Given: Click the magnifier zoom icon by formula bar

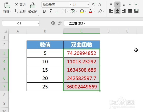Looking at the screenshot, I should click(53, 23).
